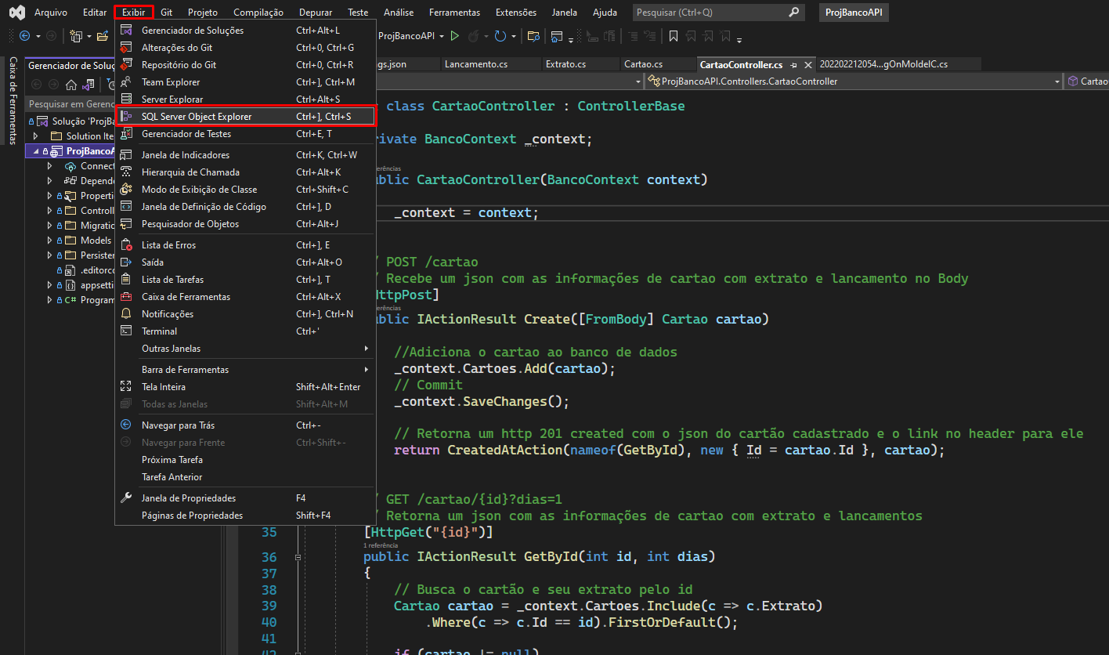The image size is (1109, 655).
Task: Click the open file folder toolbar icon
Action: pyautogui.click(x=103, y=36)
